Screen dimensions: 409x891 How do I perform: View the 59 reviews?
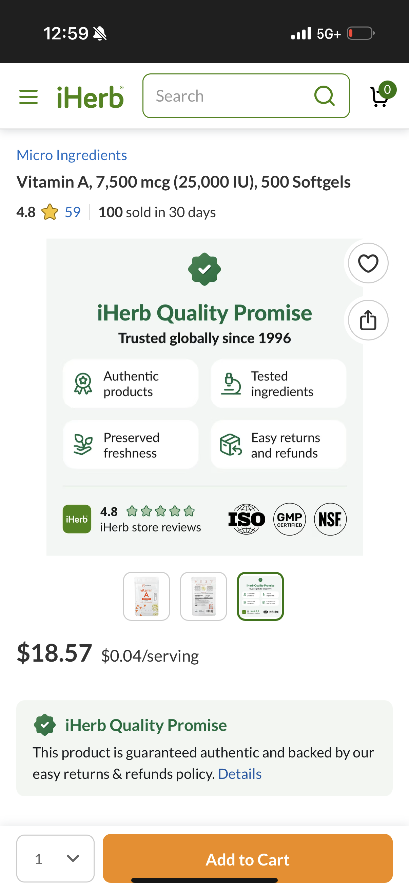click(x=73, y=212)
